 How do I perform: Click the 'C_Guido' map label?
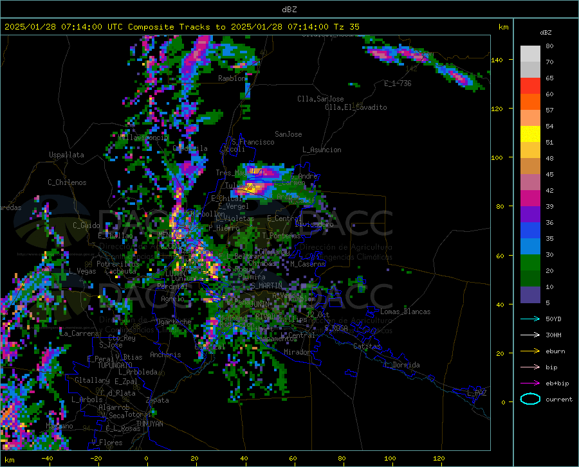point(86,225)
